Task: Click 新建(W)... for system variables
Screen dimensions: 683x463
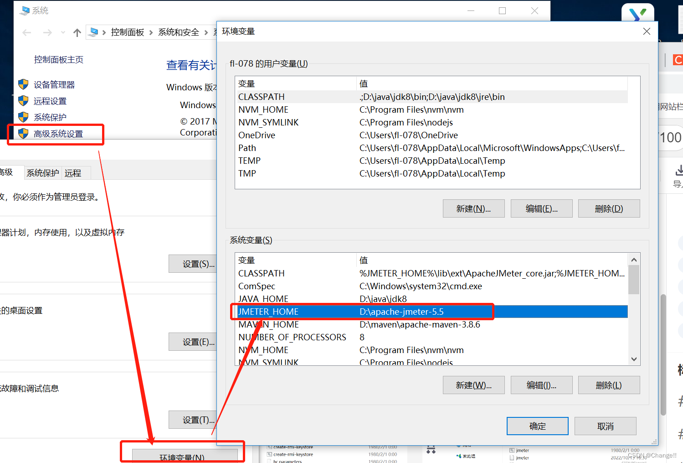Action: (473, 385)
